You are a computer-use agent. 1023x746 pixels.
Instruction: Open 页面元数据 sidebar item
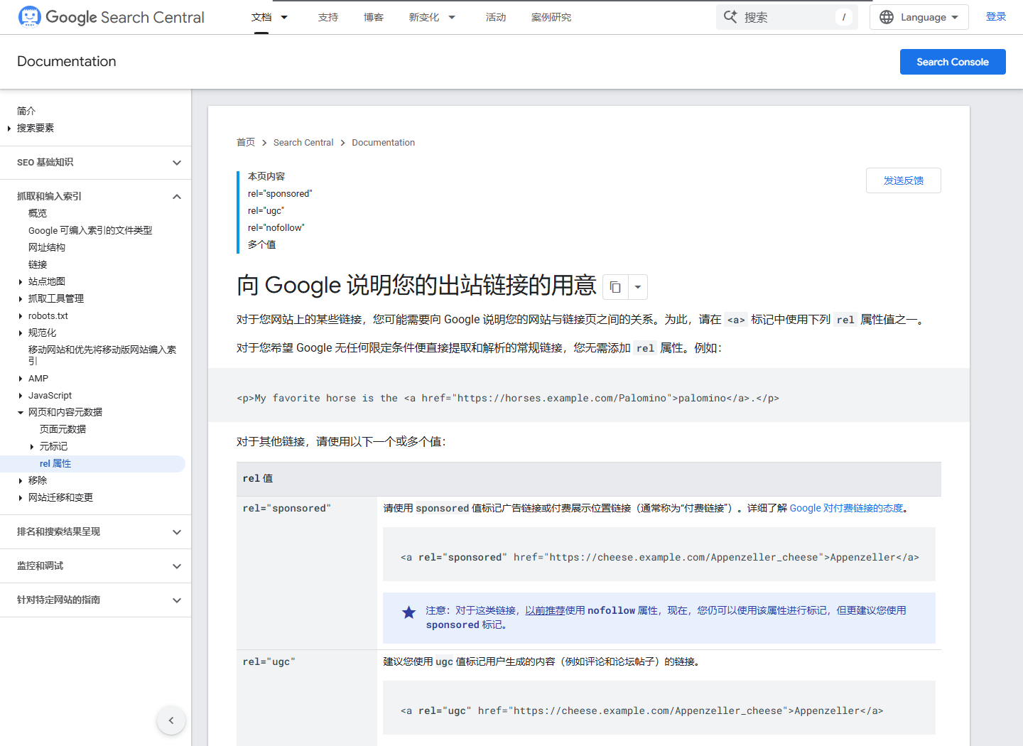(x=63, y=430)
